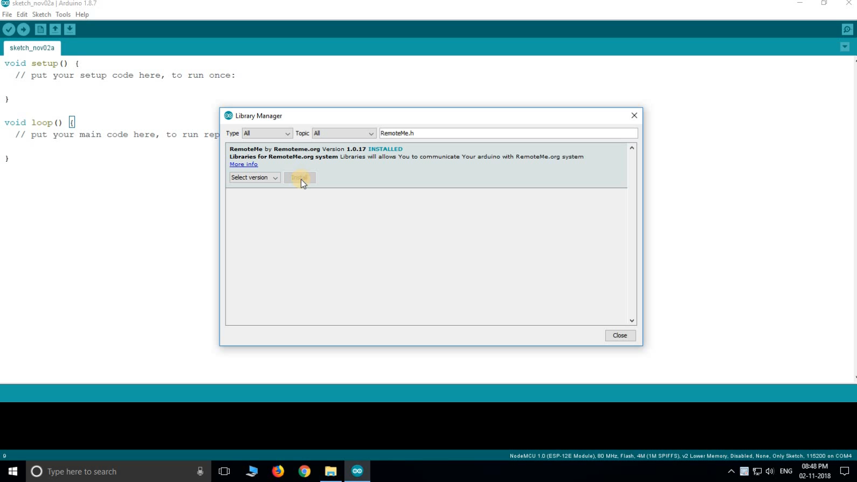Open the Serial Monitor magnifier icon

(x=848, y=29)
